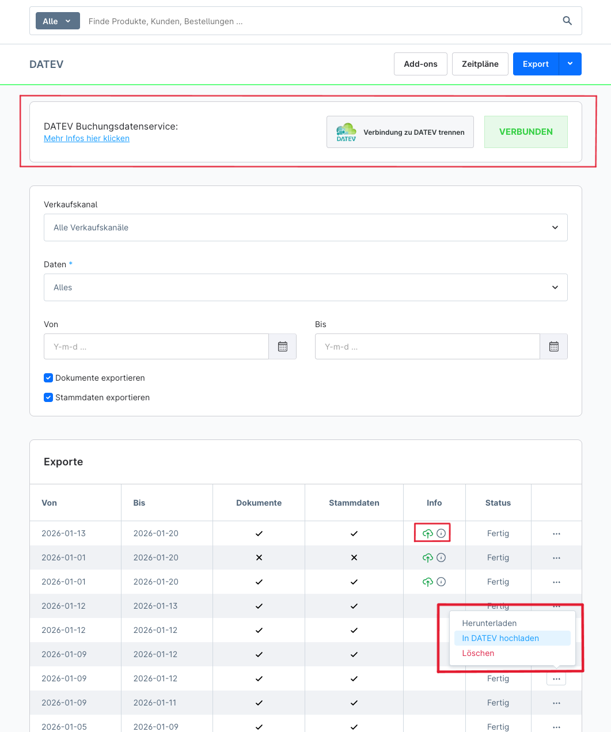Select Herunterladen from context menu
Screen dimensions: 611x732
pos(489,623)
